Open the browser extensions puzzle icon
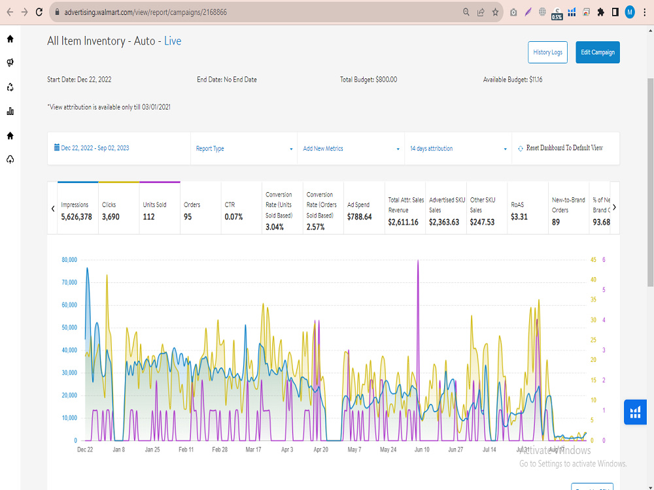The image size is (654, 490). point(600,12)
